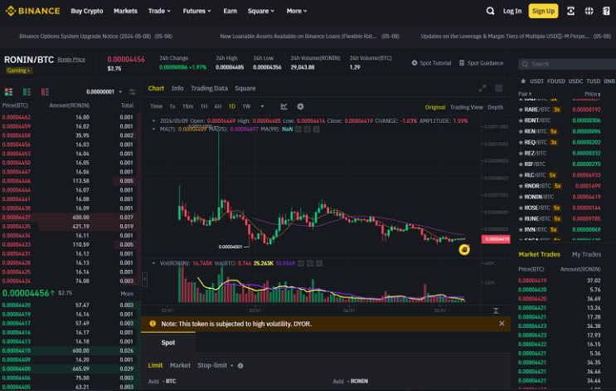Screen dimensions: 616x391
Task: Select the 1s chart interval
Action: (172, 106)
